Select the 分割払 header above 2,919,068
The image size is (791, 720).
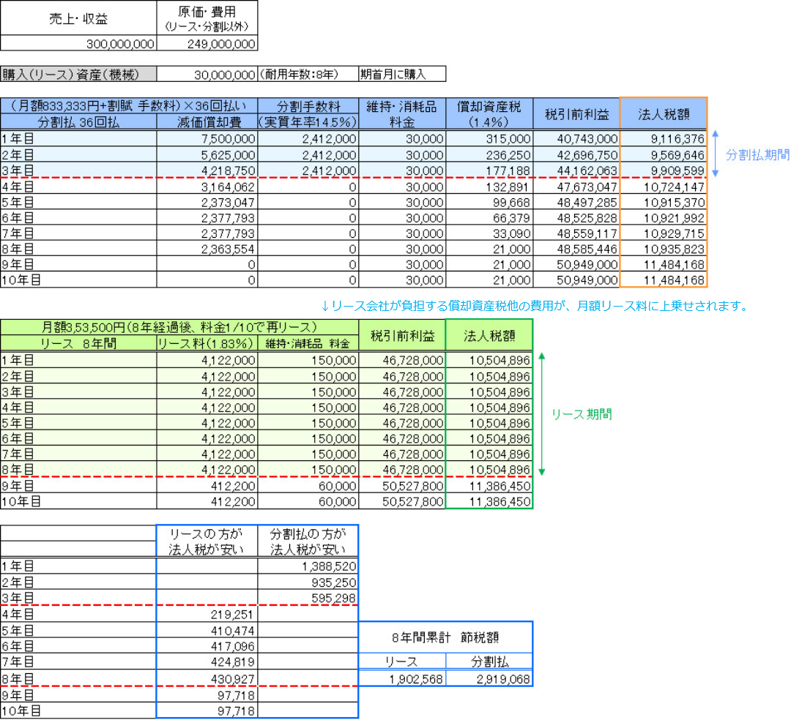tap(489, 661)
